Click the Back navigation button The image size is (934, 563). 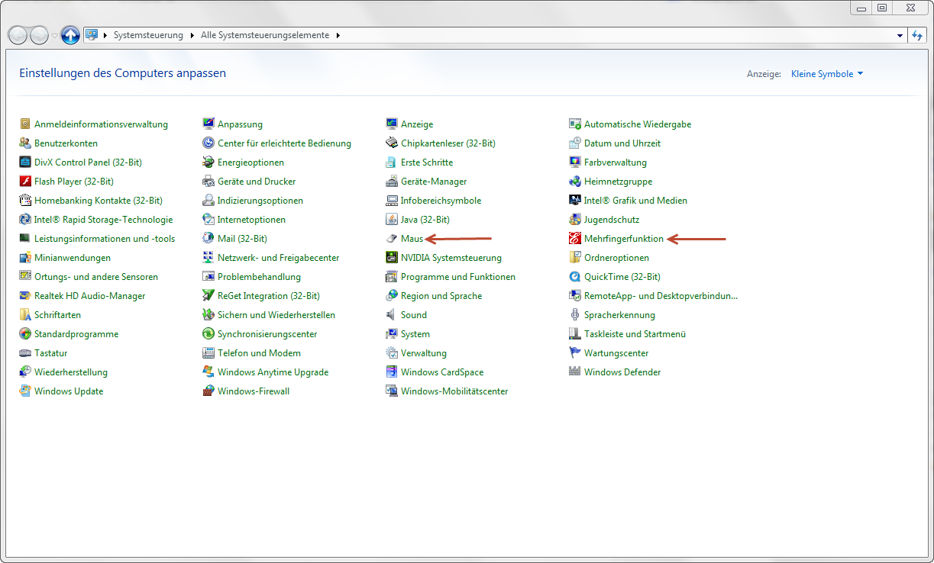point(18,35)
